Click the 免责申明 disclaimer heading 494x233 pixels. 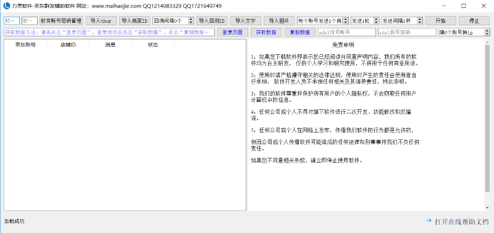pyautogui.click(x=343, y=45)
